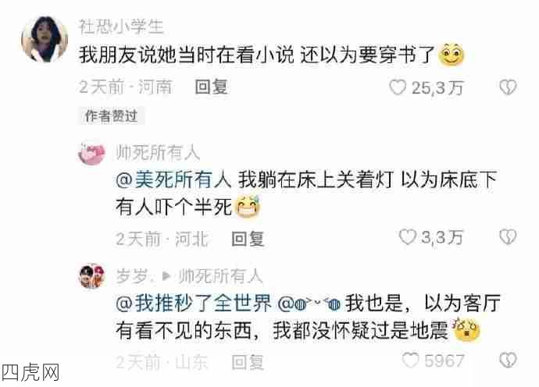Like the reply with 3.3万 likes
The image size is (539, 387).
408,237
